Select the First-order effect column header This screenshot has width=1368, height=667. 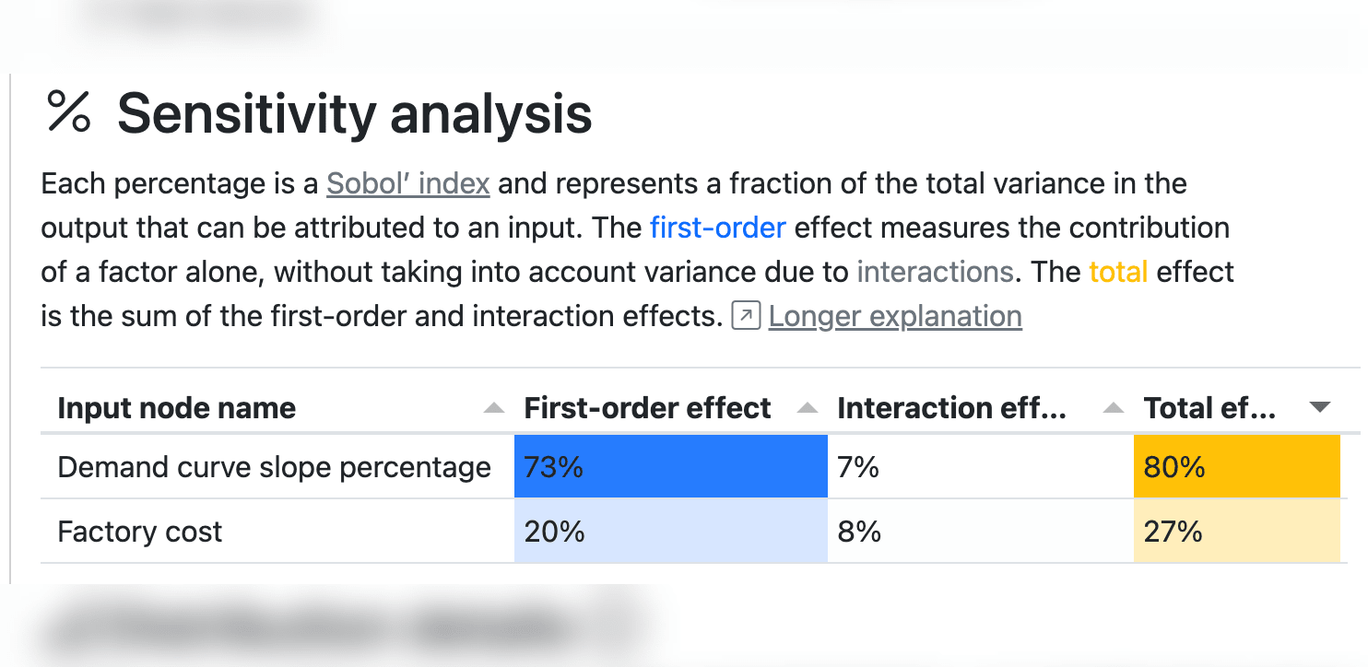[647, 408]
